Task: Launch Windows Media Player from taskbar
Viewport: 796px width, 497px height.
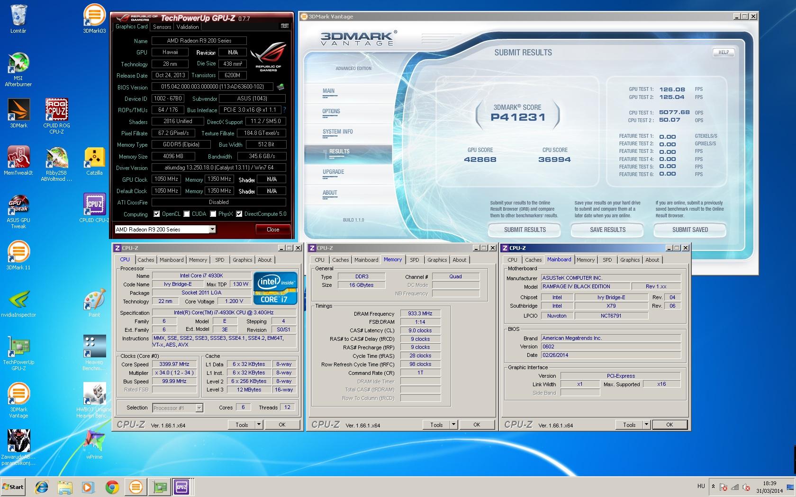Action: [x=88, y=487]
